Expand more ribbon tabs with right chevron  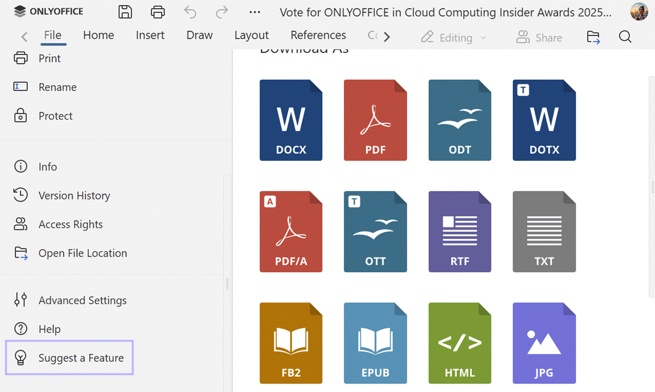pos(387,37)
